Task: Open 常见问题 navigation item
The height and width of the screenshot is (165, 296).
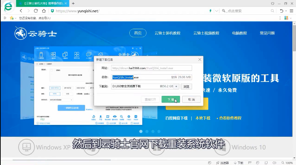Action: [267, 33]
